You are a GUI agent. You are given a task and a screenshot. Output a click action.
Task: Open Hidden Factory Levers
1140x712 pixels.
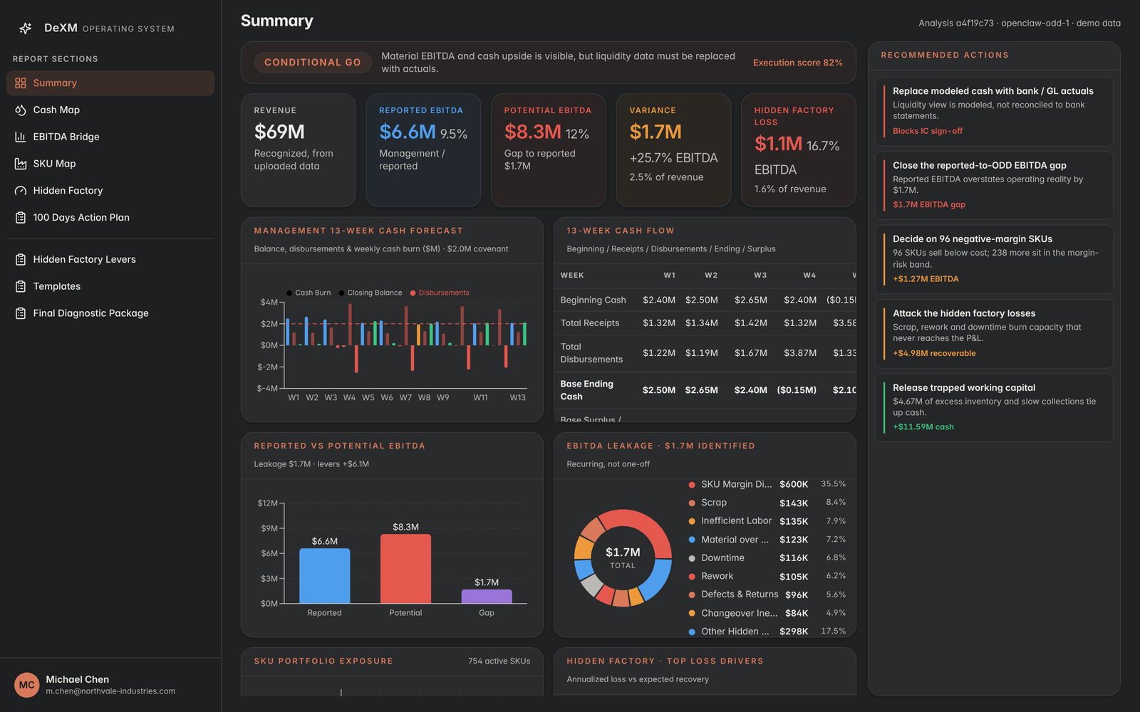[110, 259]
